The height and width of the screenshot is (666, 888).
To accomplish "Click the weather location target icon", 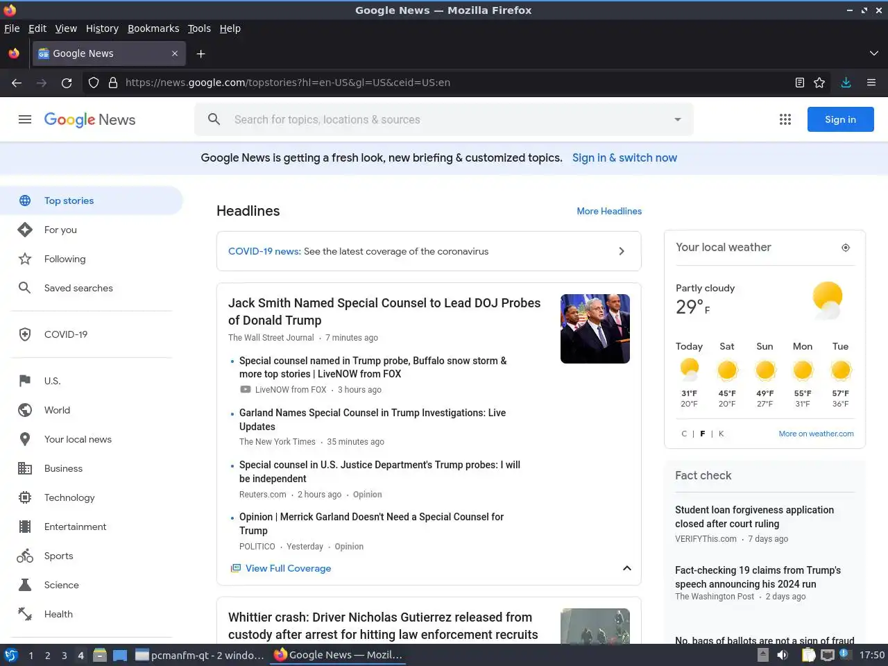I will (x=846, y=248).
